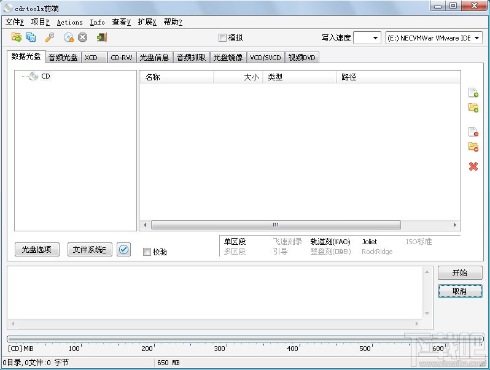490x370 pixels.
Task: Click the ISO标准 label
Action: click(x=419, y=242)
